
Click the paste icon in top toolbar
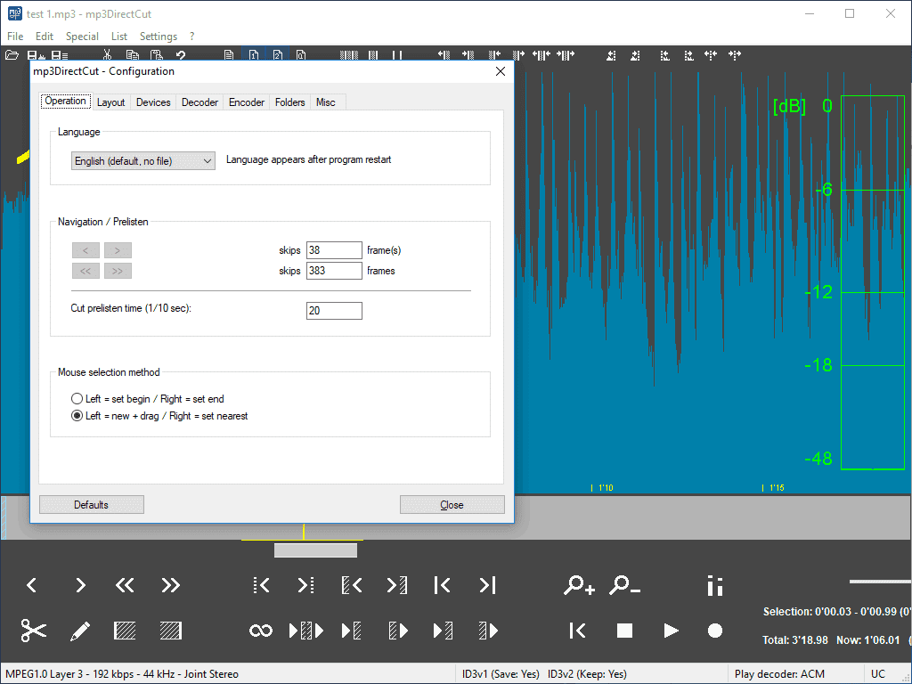pyautogui.click(x=157, y=55)
